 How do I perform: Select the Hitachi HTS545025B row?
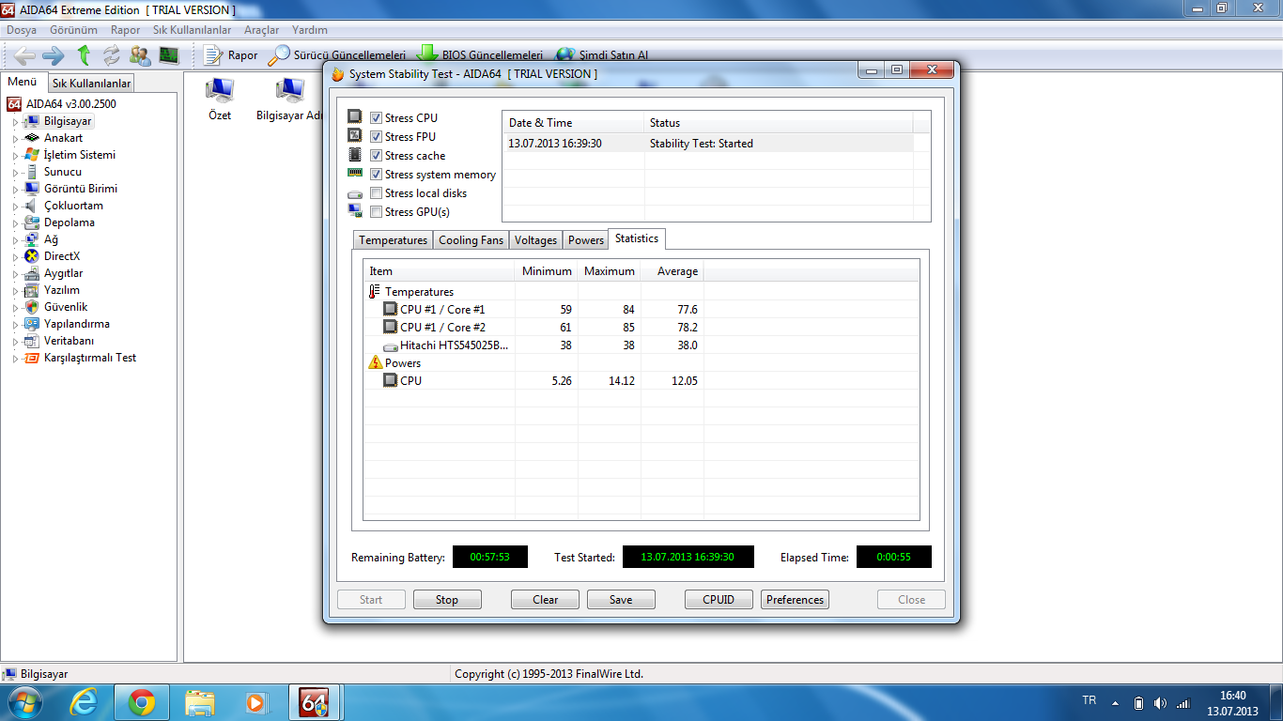[641, 345]
